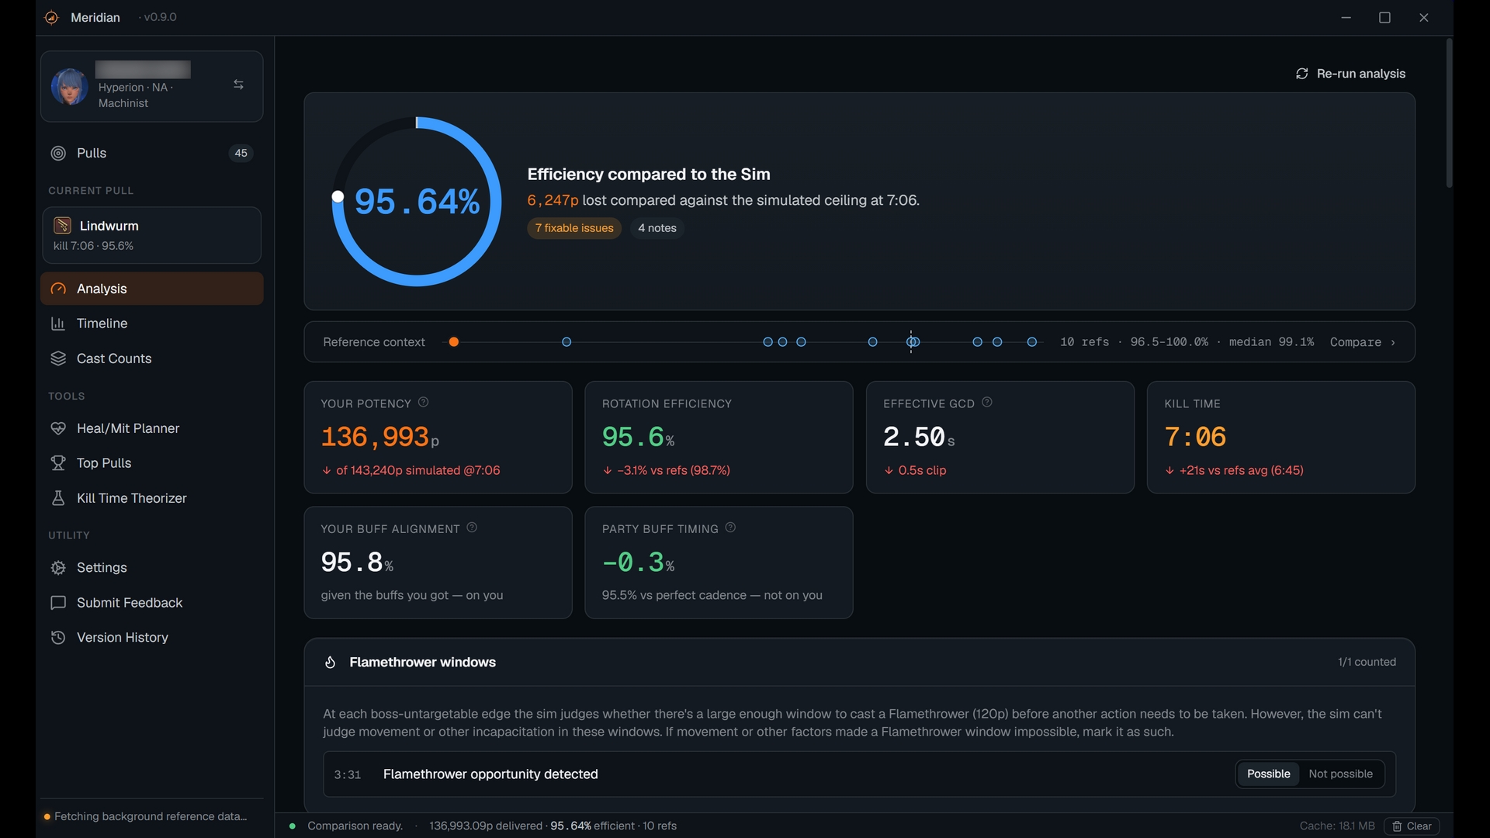Click the Re-run analysis button

pyautogui.click(x=1350, y=74)
